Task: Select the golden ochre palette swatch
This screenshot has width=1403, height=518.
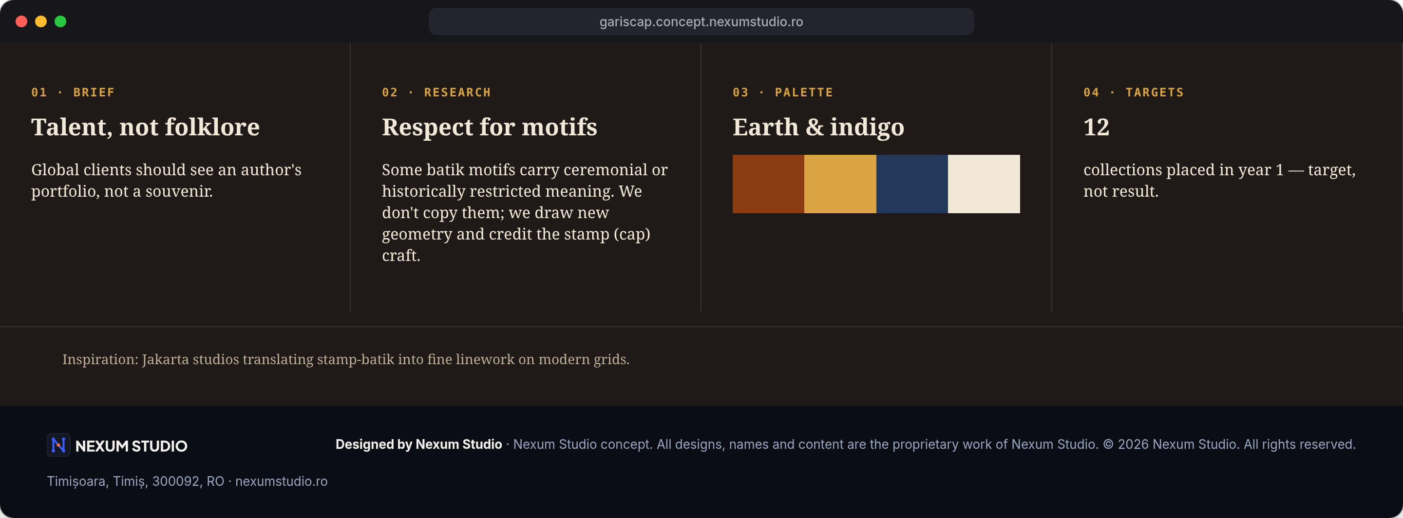Action: pyautogui.click(x=840, y=184)
